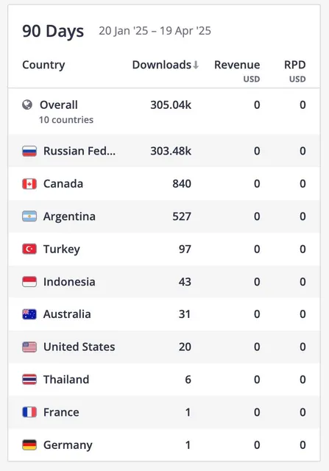329x471 pixels.
Task: Click the Germany flag icon
Action: coord(29,445)
